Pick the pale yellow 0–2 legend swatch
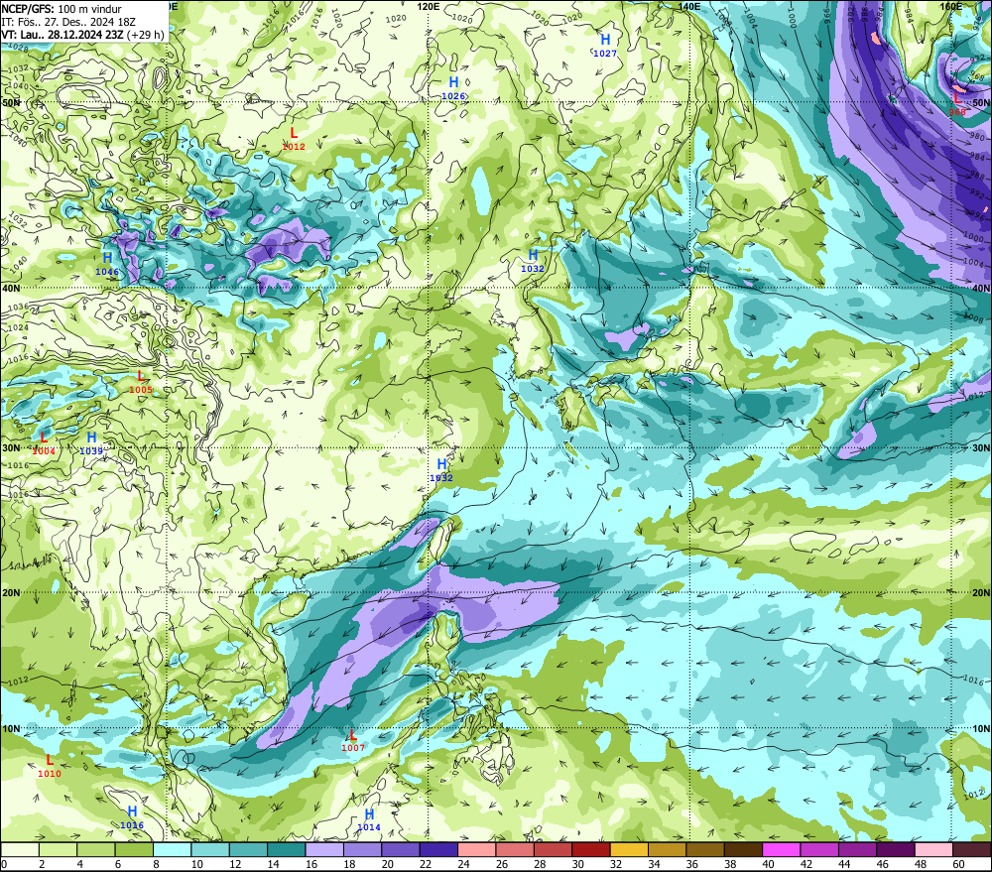Image resolution: width=992 pixels, height=872 pixels. (x=20, y=849)
